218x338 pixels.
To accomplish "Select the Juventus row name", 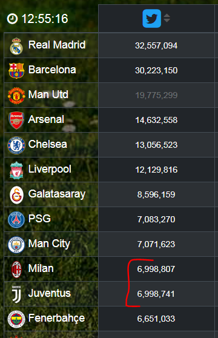I will [x=50, y=293].
